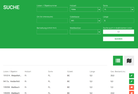Screen dimensions: 138x94
Task: Open the Sorte dropdown showing FL
Action: click(x=119, y=9)
